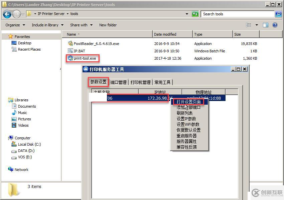284x200 pixels.
Task: Open the Organize menu
Action: 15,25
